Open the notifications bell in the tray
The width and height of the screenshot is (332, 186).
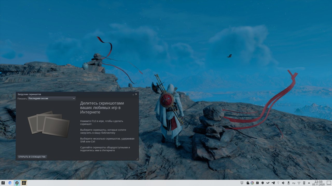point(242,183)
